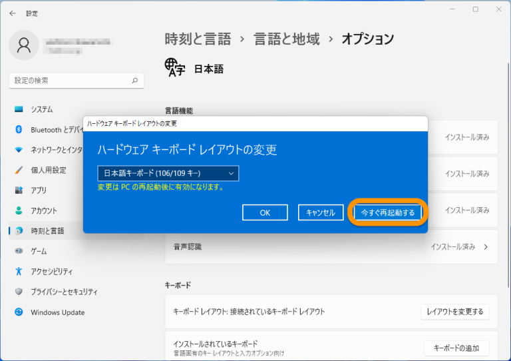Click the user profile avatar icon
The height and width of the screenshot is (361, 511).
point(24,45)
